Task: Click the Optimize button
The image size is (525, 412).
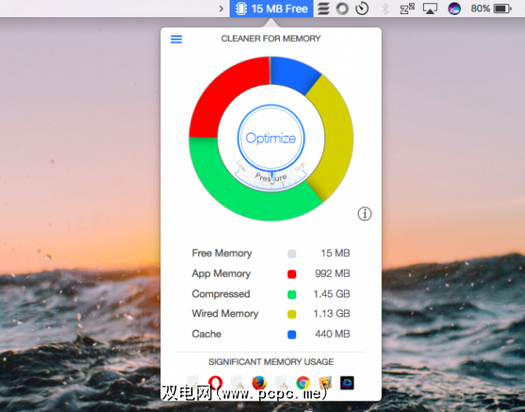Action: click(271, 138)
